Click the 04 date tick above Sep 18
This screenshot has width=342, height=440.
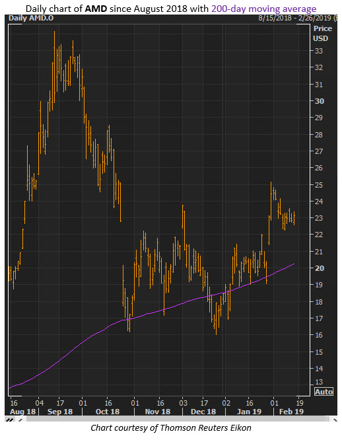[39, 403]
